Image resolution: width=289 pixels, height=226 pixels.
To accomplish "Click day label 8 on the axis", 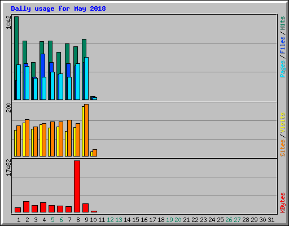I will [x=78, y=220].
